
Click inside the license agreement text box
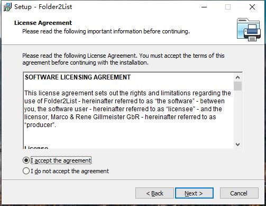point(129,111)
